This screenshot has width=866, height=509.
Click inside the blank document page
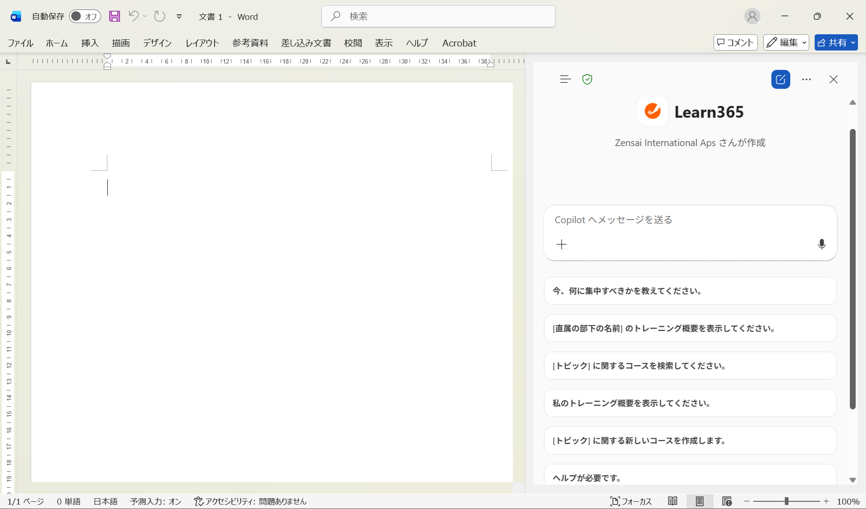click(272, 282)
